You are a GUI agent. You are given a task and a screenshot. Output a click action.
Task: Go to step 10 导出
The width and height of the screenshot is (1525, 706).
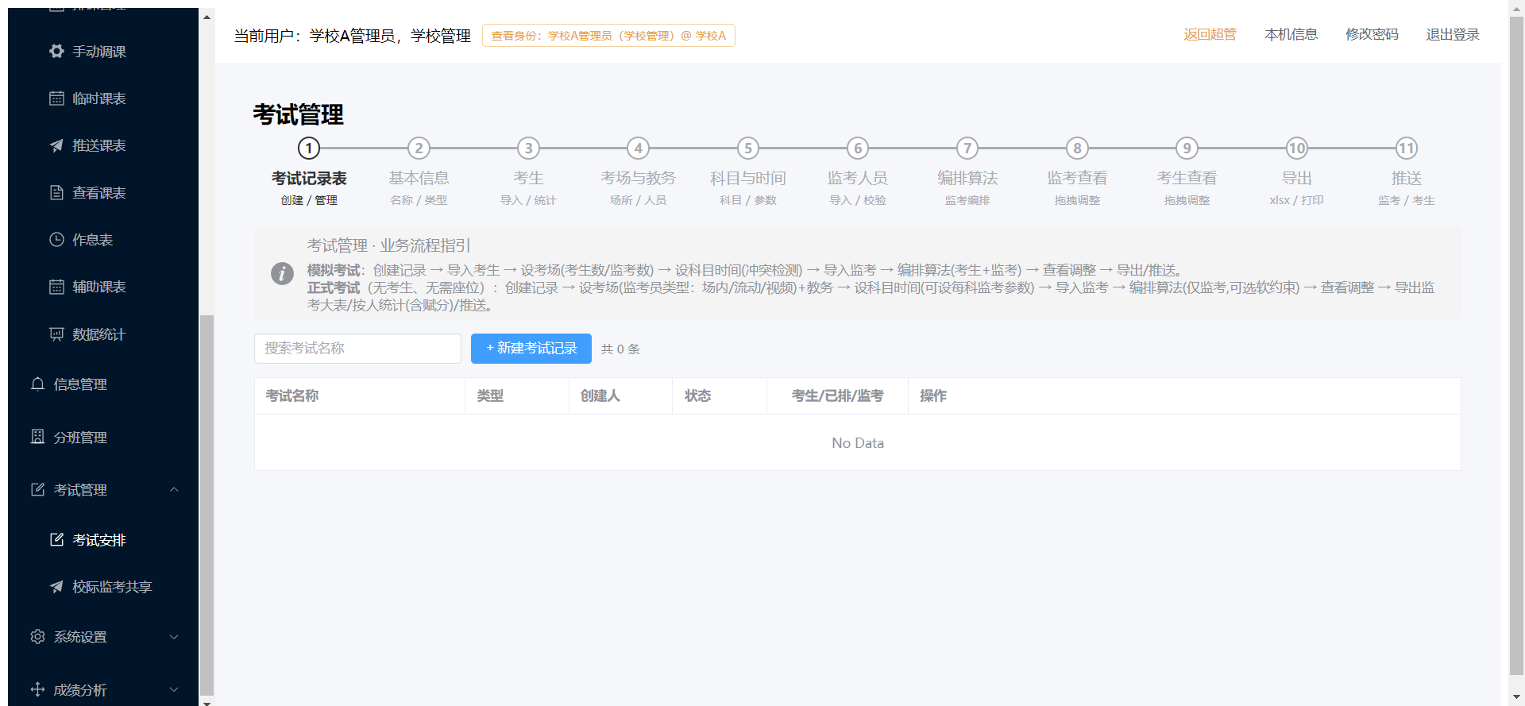pos(1296,172)
